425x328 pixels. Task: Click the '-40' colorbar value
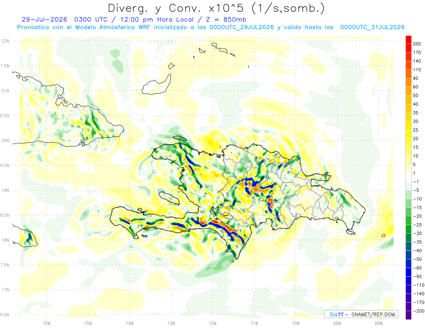click(417, 251)
